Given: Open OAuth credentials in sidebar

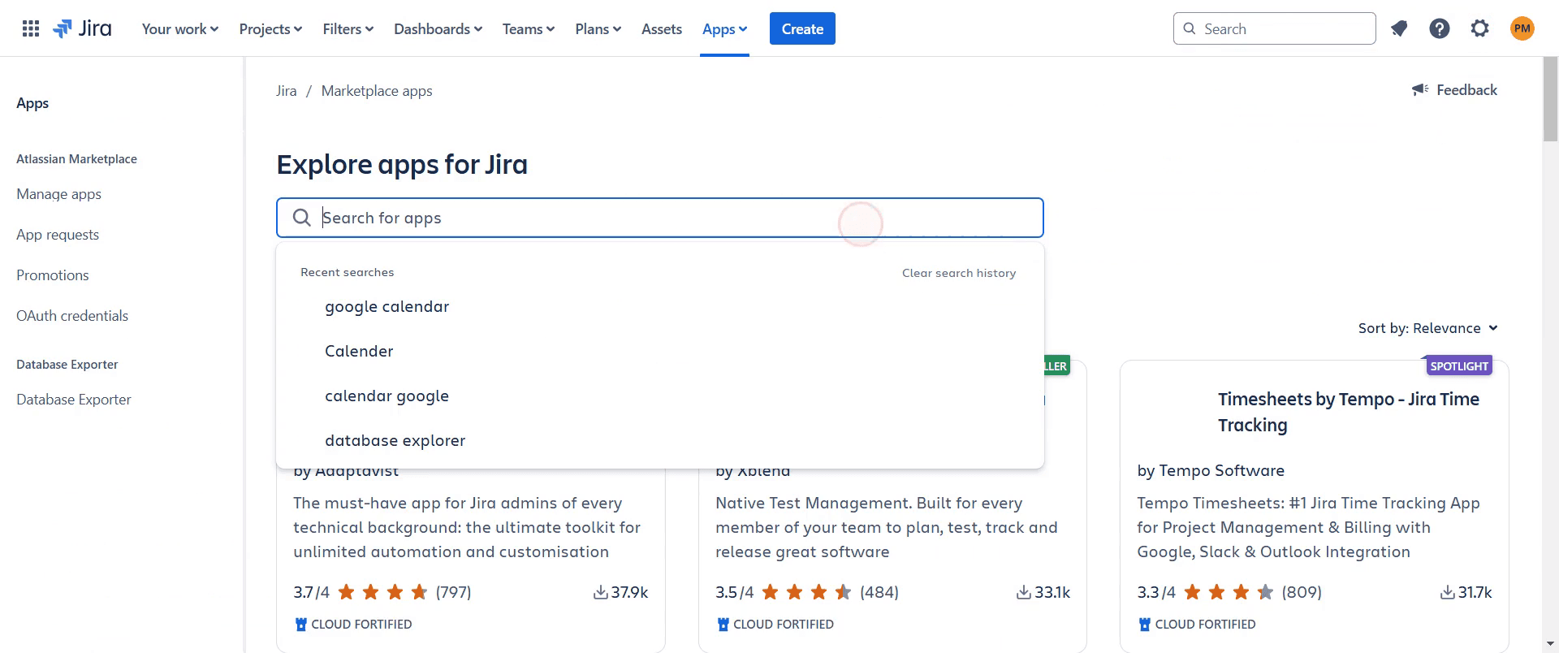Looking at the screenshot, I should pyautogui.click(x=72, y=316).
